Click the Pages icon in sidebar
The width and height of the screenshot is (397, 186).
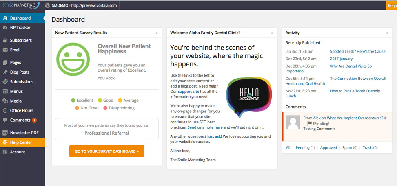(x=5, y=63)
